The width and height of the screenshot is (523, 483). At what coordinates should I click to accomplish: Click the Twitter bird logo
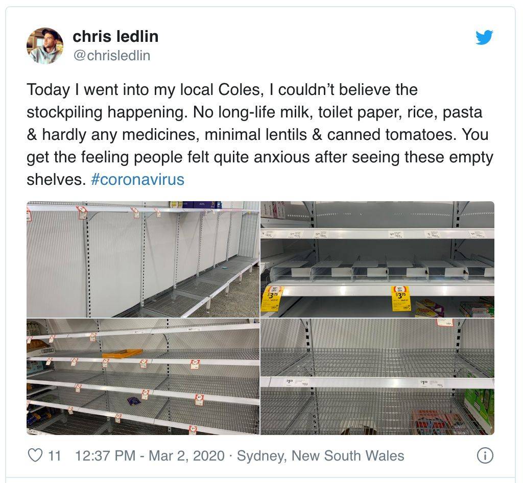tap(484, 37)
